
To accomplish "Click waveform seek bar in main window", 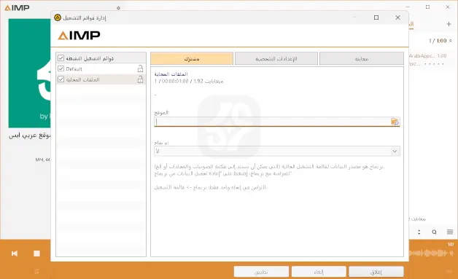I will pos(431,253).
